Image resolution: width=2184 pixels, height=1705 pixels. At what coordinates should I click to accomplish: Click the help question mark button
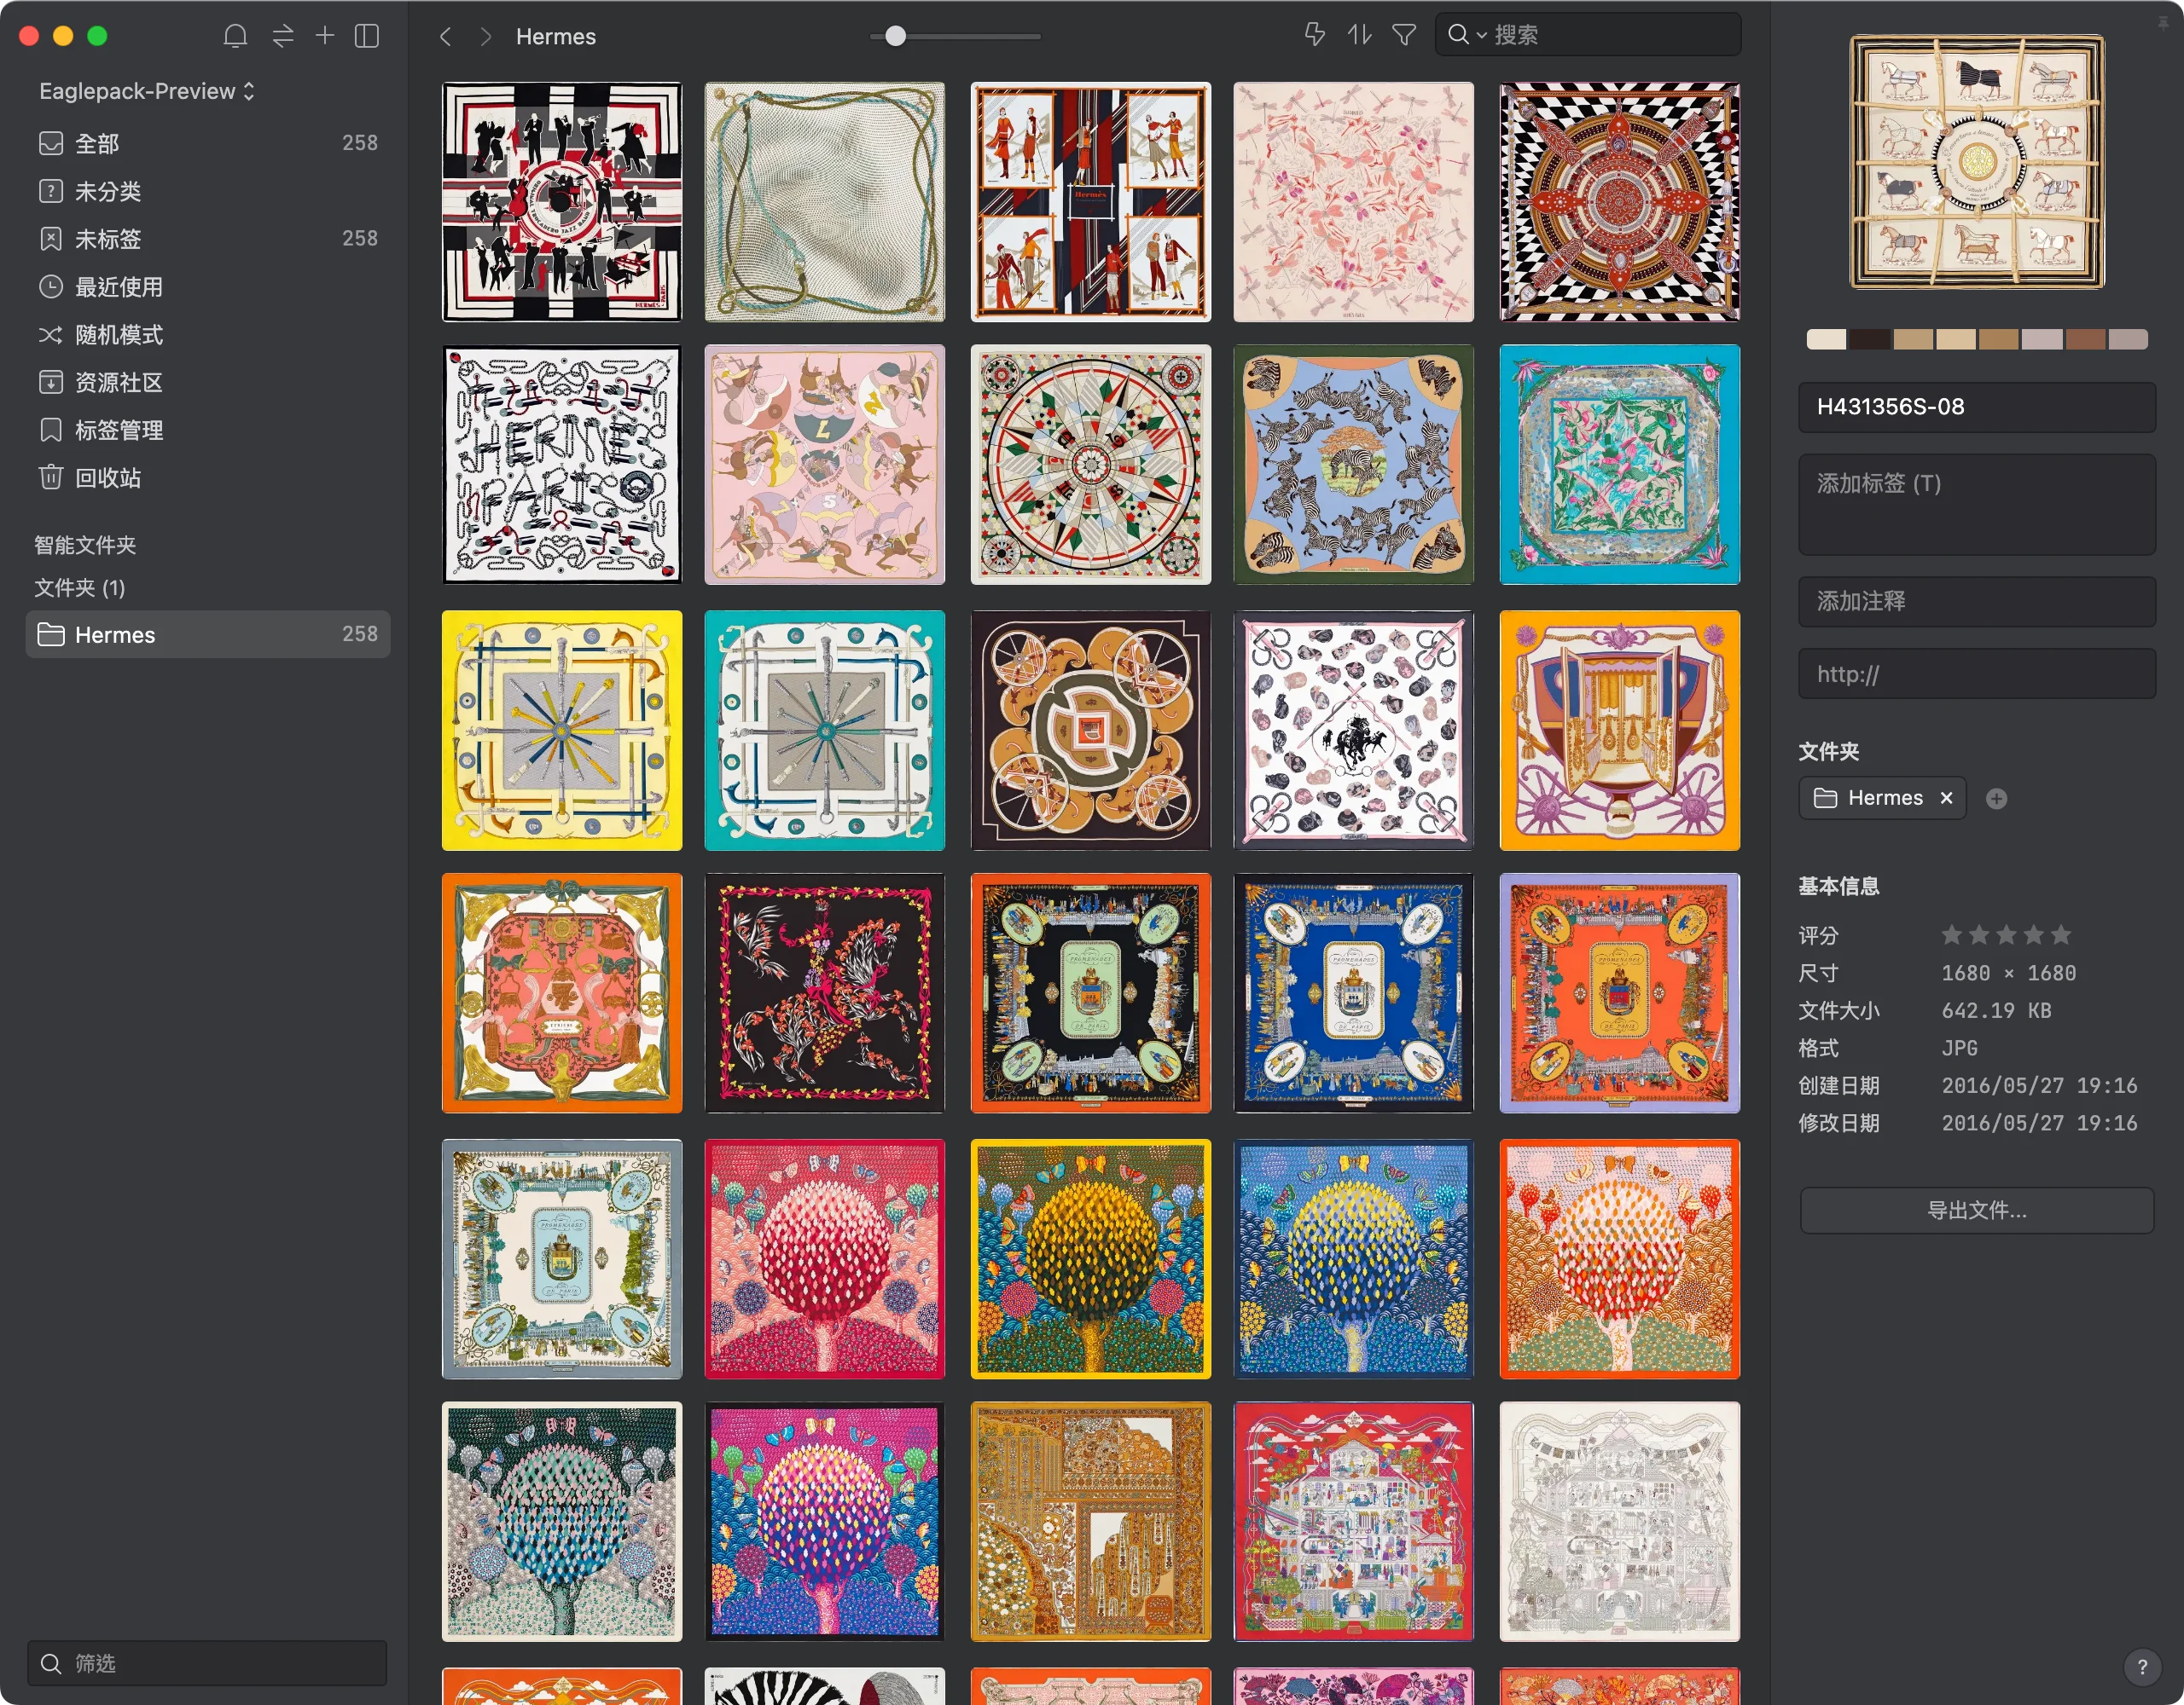click(2142, 1666)
